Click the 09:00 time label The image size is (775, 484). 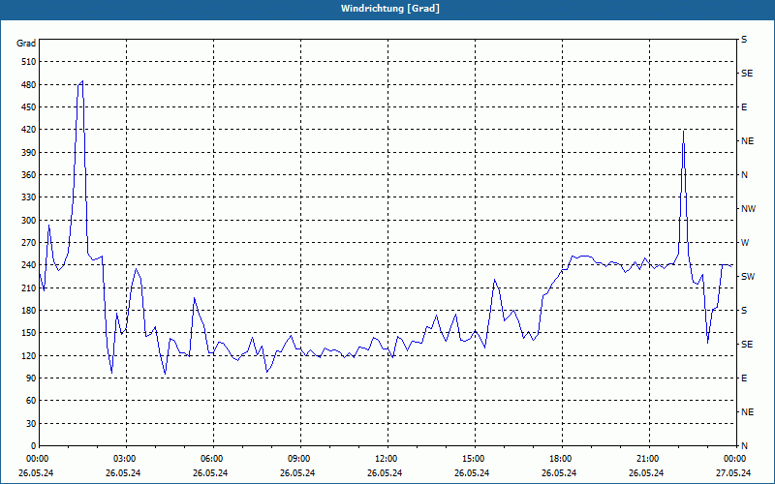click(298, 459)
